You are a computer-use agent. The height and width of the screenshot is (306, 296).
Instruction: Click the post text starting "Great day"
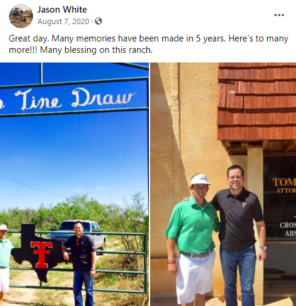pos(148,44)
